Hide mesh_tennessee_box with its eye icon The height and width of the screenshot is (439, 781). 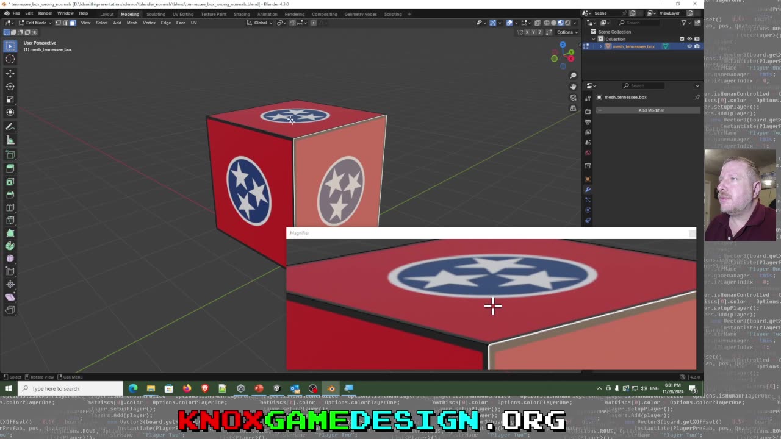[689, 46]
